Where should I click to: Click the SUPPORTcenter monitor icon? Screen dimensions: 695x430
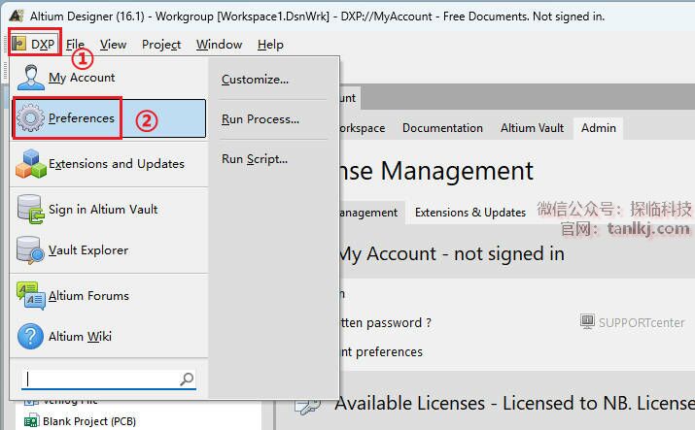[x=587, y=321]
